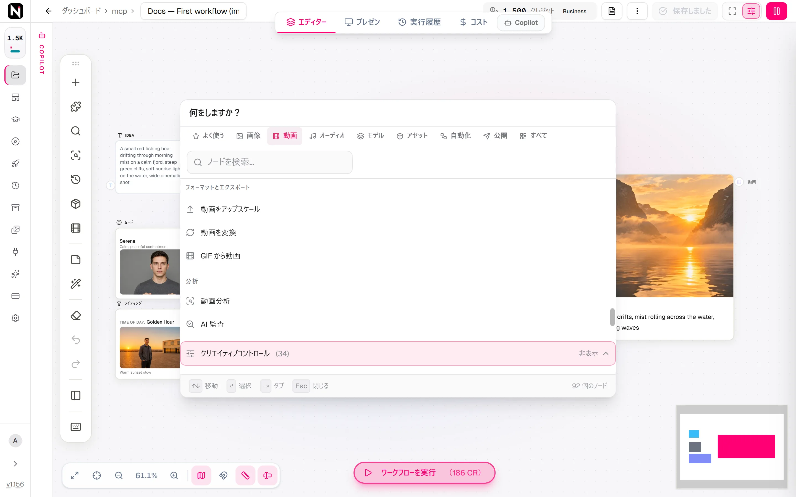The width and height of the screenshot is (796, 497).
Task: Open the vertical COPILOT panel
Action: (42, 53)
